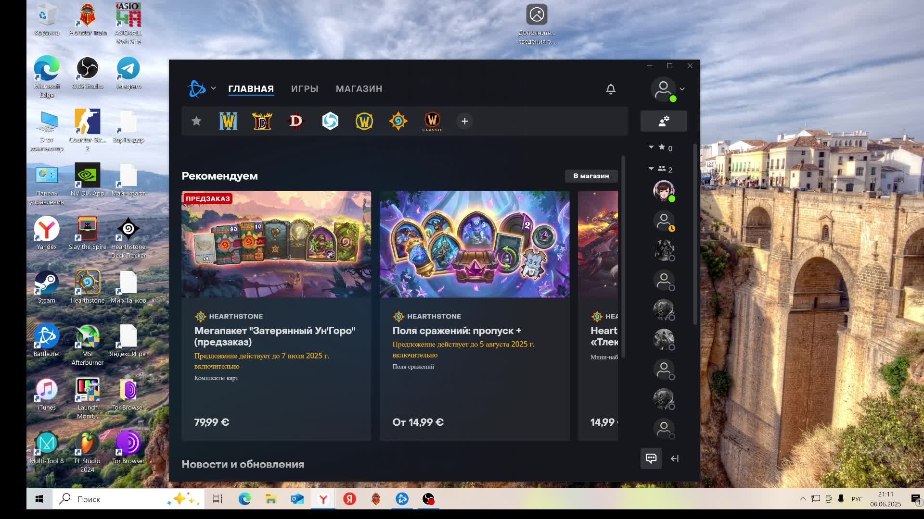Image resolution: width=924 pixels, height=519 pixels.
Task: Open Slay the Spire desktop shortcut
Action: 88,234
